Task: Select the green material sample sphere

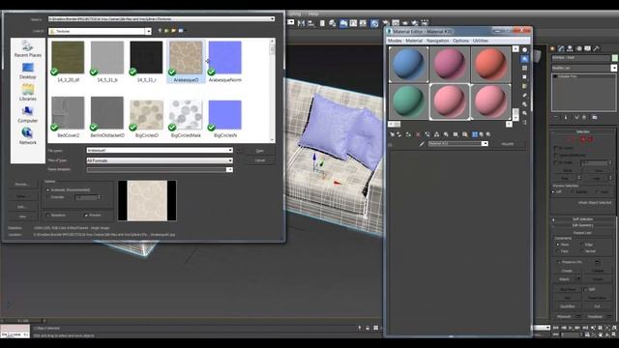Action: [x=408, y=101]
